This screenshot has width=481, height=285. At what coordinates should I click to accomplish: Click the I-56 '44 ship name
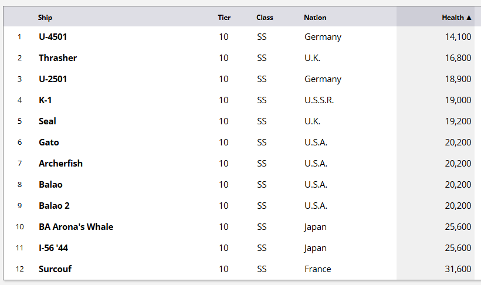pos(53,248)
